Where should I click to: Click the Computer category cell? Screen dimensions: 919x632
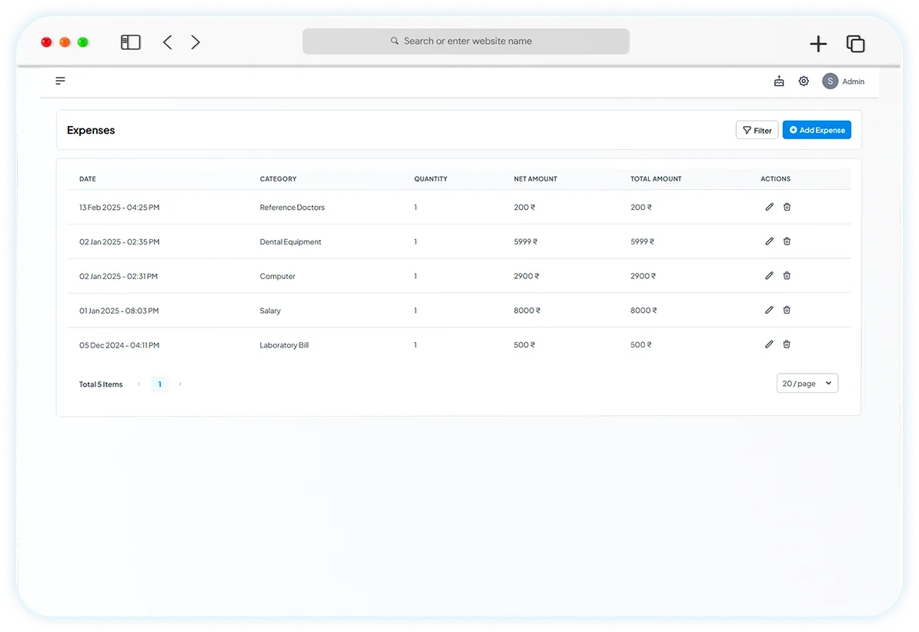tap(277, 277)
